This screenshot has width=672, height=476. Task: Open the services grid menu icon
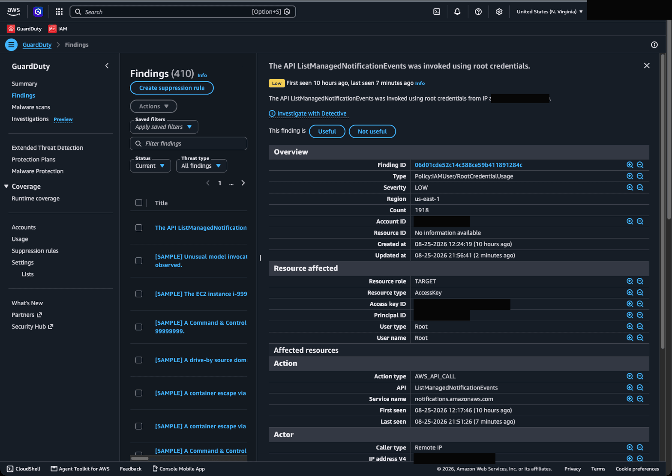pos(59,12)
